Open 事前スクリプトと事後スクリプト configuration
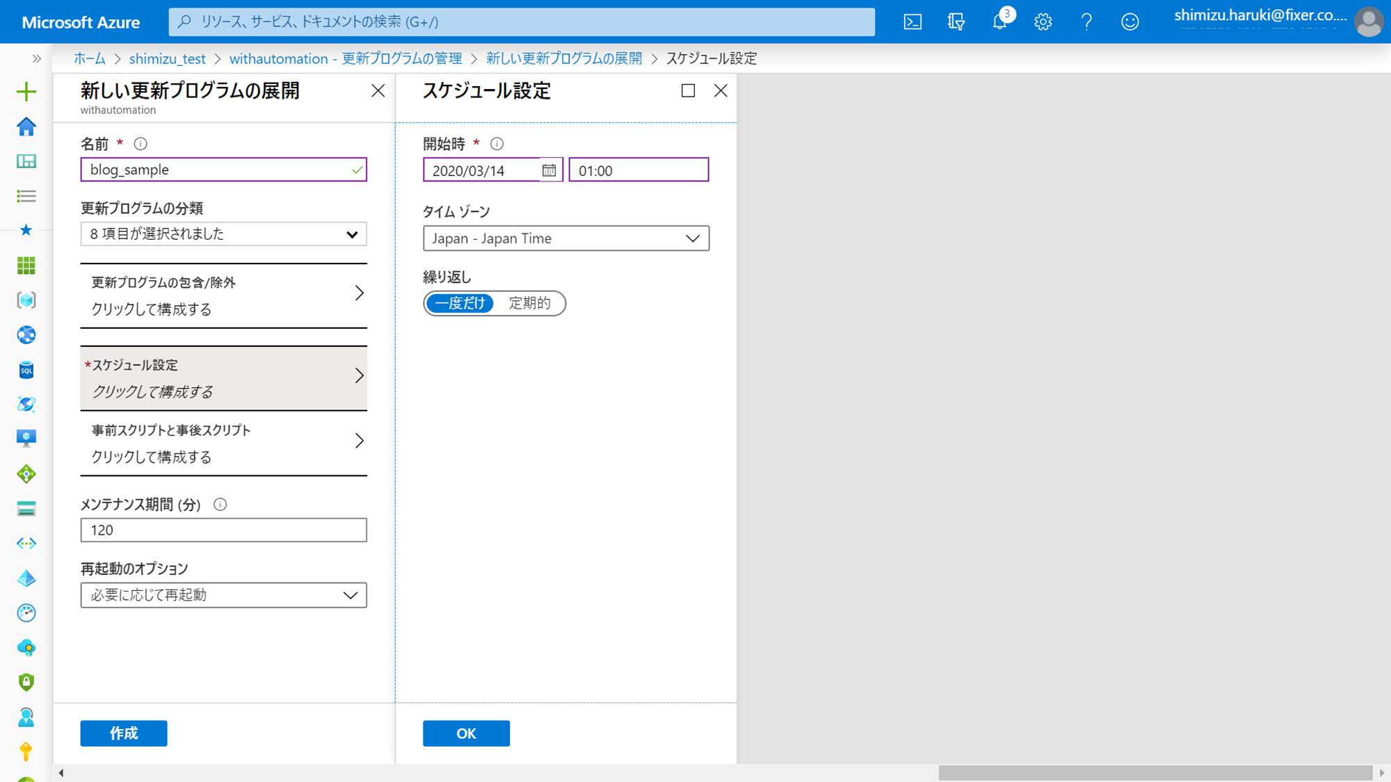 (x=223, y=443)
